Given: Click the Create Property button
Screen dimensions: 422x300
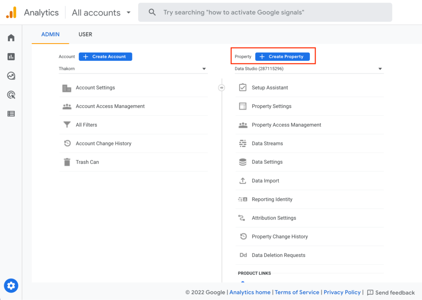Looking at the screenshot, I should pos(282,57).
